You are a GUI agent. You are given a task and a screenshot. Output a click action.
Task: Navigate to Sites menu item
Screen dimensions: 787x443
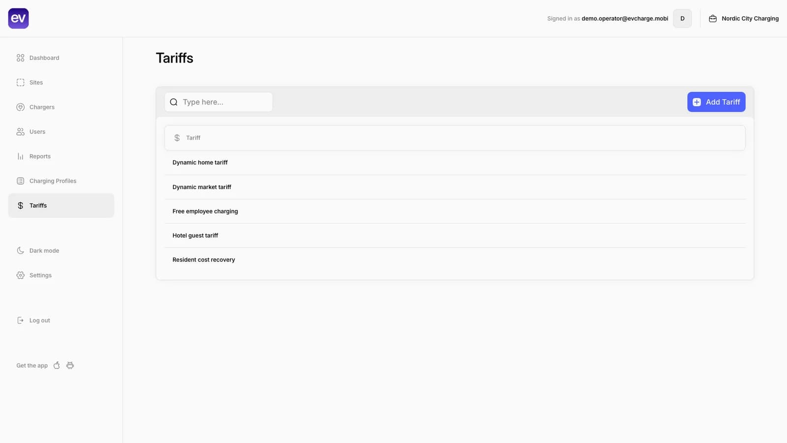61,82
